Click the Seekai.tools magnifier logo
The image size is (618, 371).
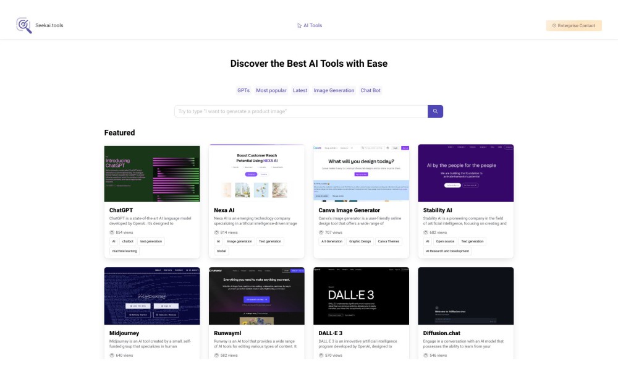(x=23, y=25)
